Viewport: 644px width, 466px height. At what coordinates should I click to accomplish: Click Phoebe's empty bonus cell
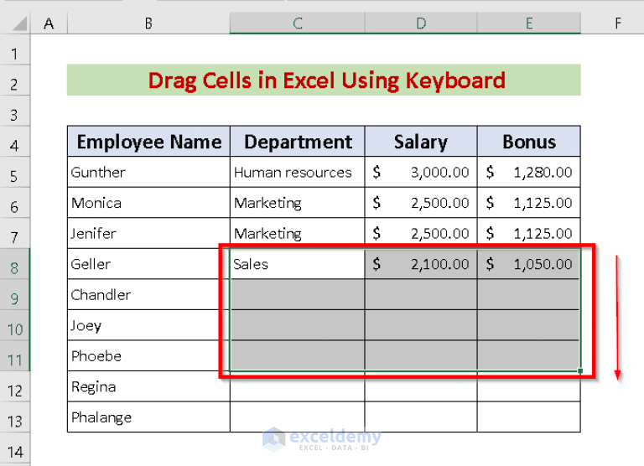click(x=529, y=356)
